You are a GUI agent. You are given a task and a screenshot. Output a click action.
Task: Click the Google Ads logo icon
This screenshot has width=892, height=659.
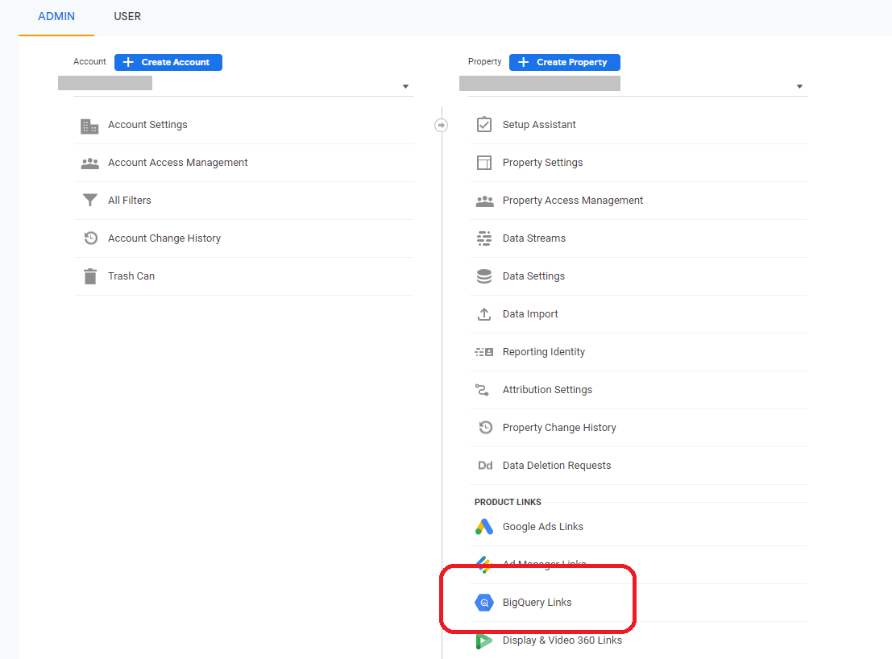point(484,527)
